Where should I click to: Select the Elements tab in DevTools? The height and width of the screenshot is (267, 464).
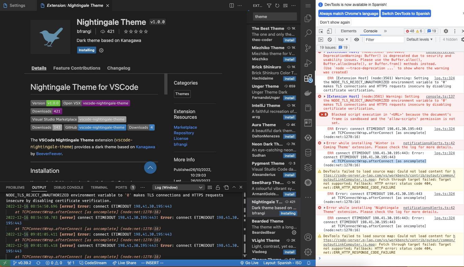pos(349,31)
